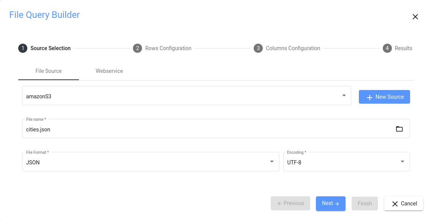Switch to the Webservice tab
The height and width of the screenshot is (221, 431).
(109, 71)
